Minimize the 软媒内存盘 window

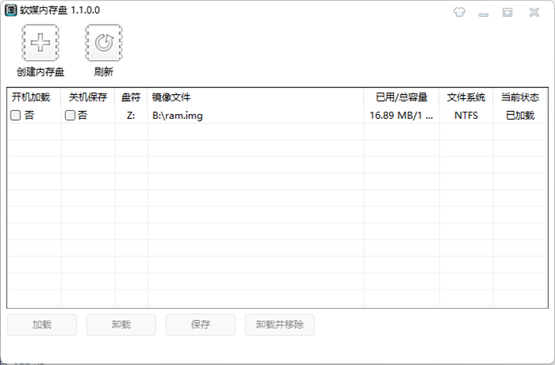point(483,12)
